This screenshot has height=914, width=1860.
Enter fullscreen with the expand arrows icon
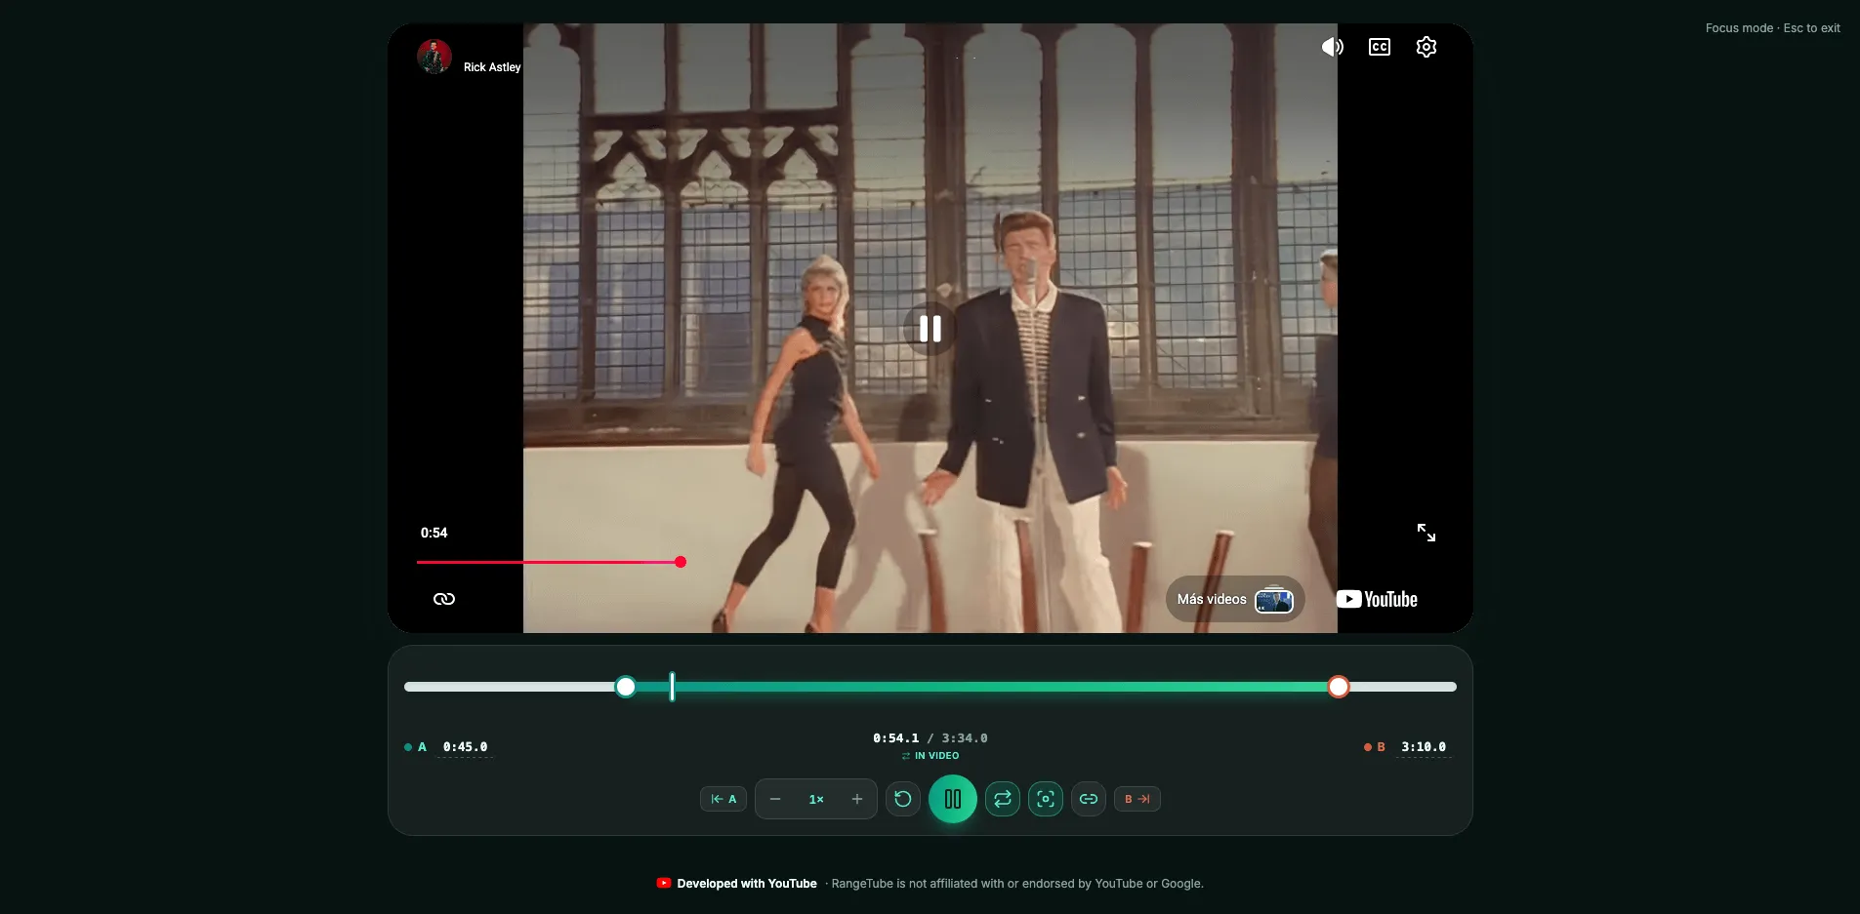click(x=1426, y=532)
